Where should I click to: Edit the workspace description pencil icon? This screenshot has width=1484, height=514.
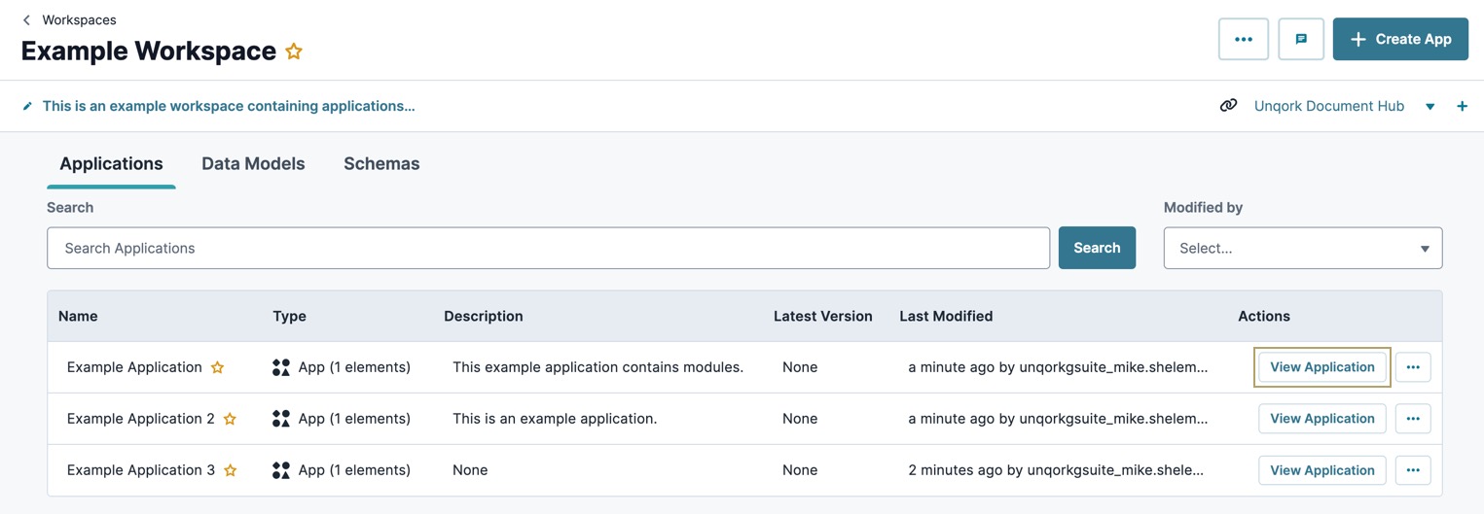point(27,106)
